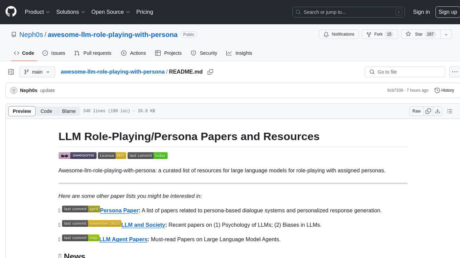Open the document outline
Viewport: 460px width, 258px height.
pos(450,111)
